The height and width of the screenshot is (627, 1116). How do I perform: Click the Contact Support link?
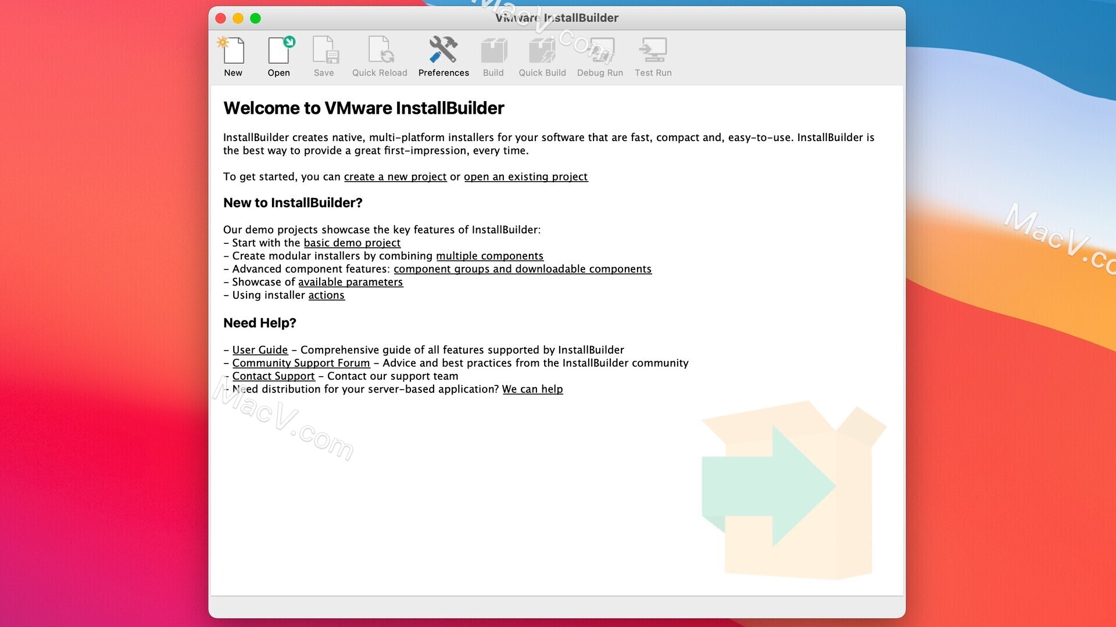pos(273,376)
